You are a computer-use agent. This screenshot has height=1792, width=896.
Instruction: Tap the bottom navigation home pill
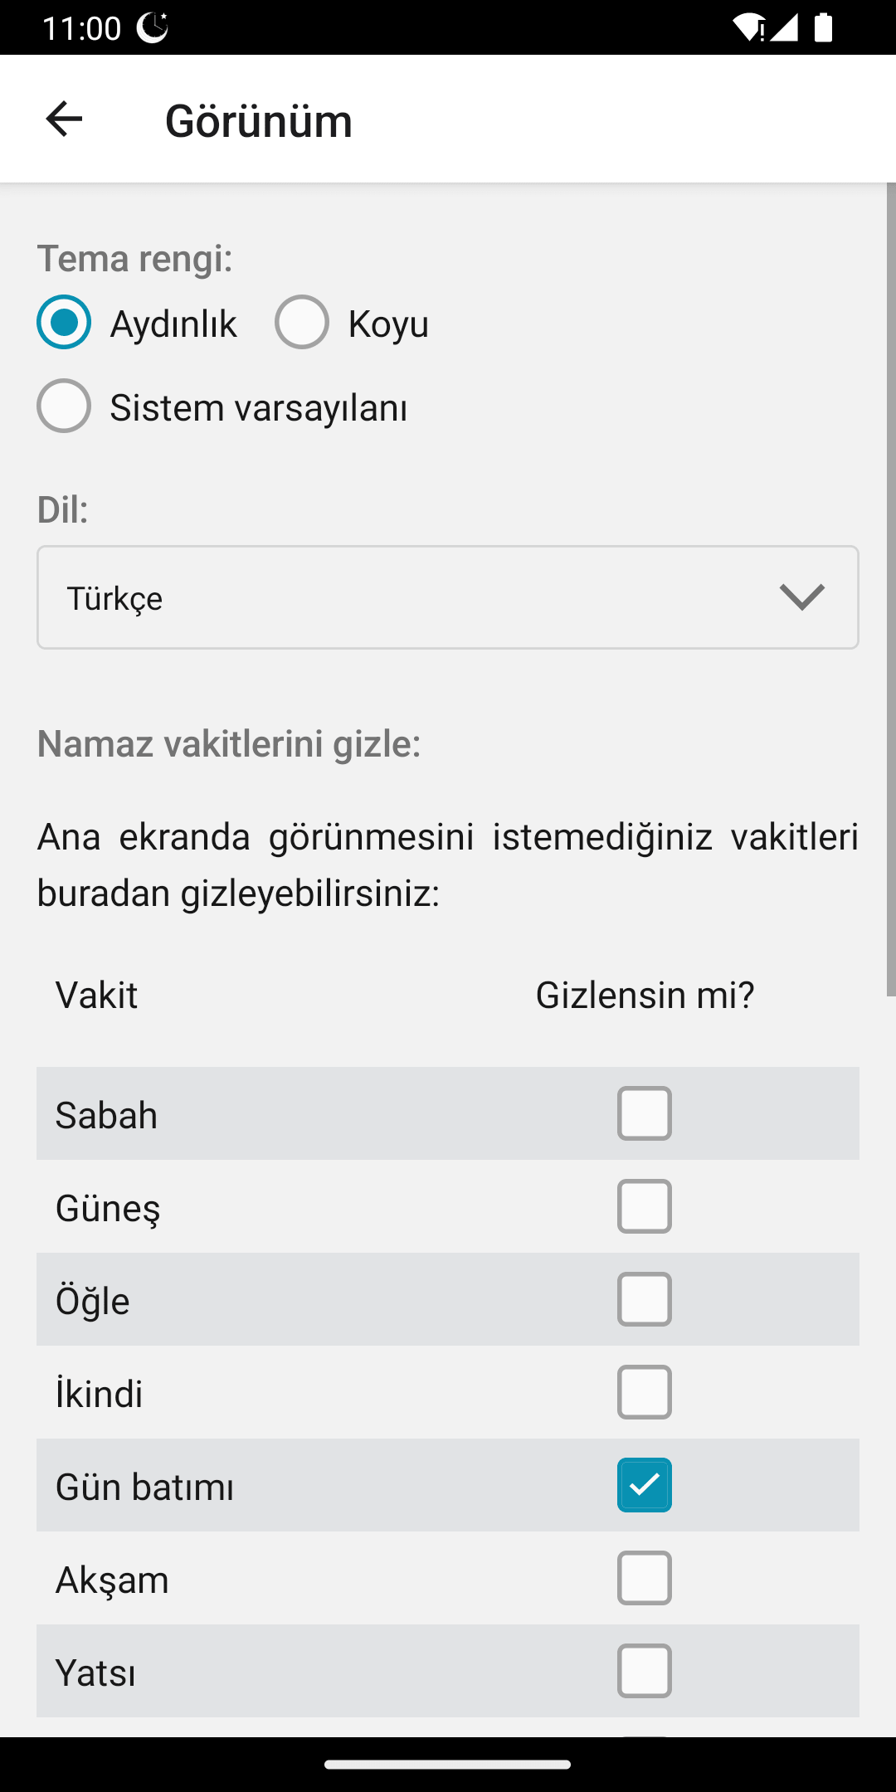click(448, 1765)
